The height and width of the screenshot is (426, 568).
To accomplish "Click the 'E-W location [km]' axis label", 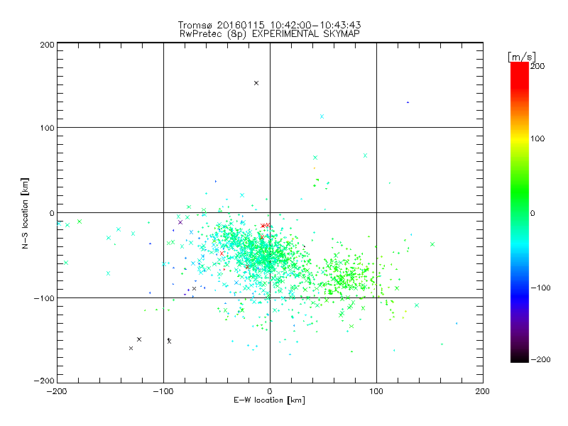I will [x=269, y=400].
